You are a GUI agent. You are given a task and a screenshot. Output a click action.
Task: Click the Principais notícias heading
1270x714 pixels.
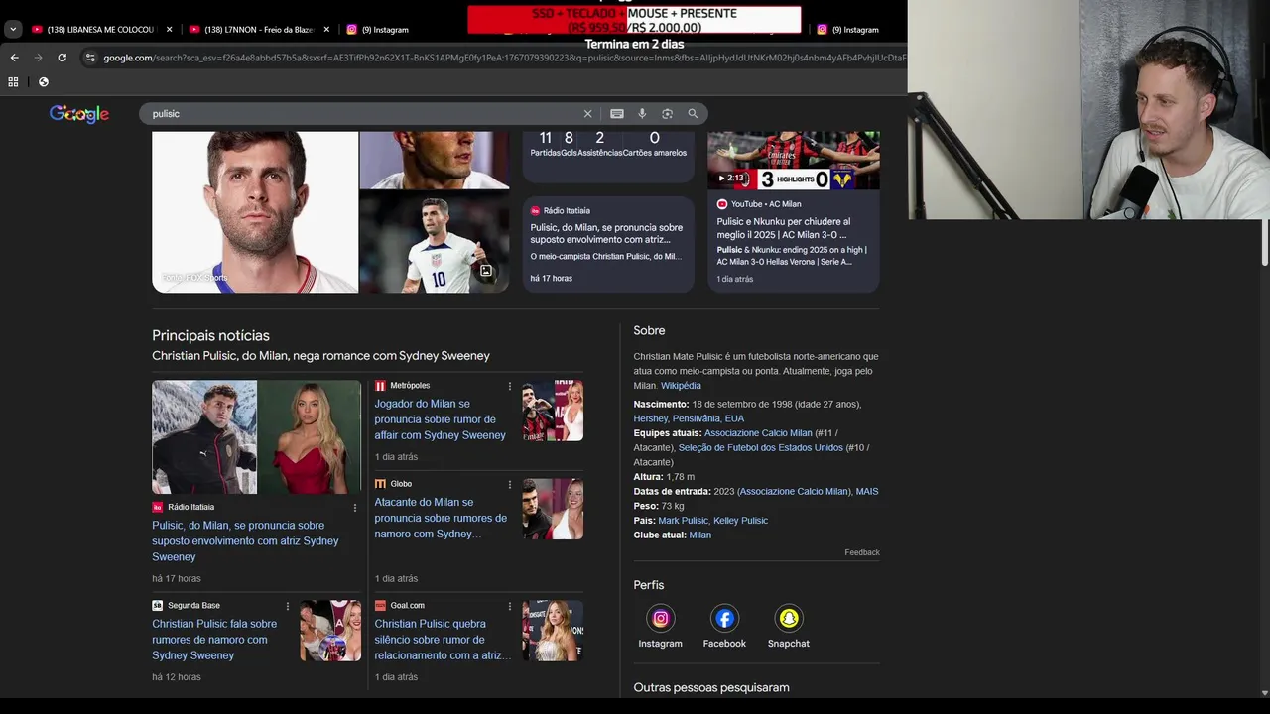[210, 336]
